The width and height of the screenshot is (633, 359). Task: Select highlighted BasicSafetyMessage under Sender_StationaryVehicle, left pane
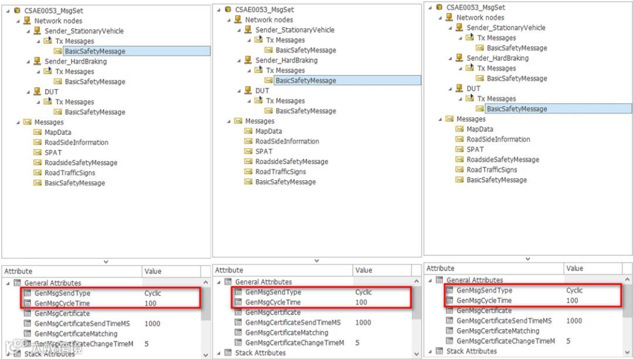click(137, 51)
